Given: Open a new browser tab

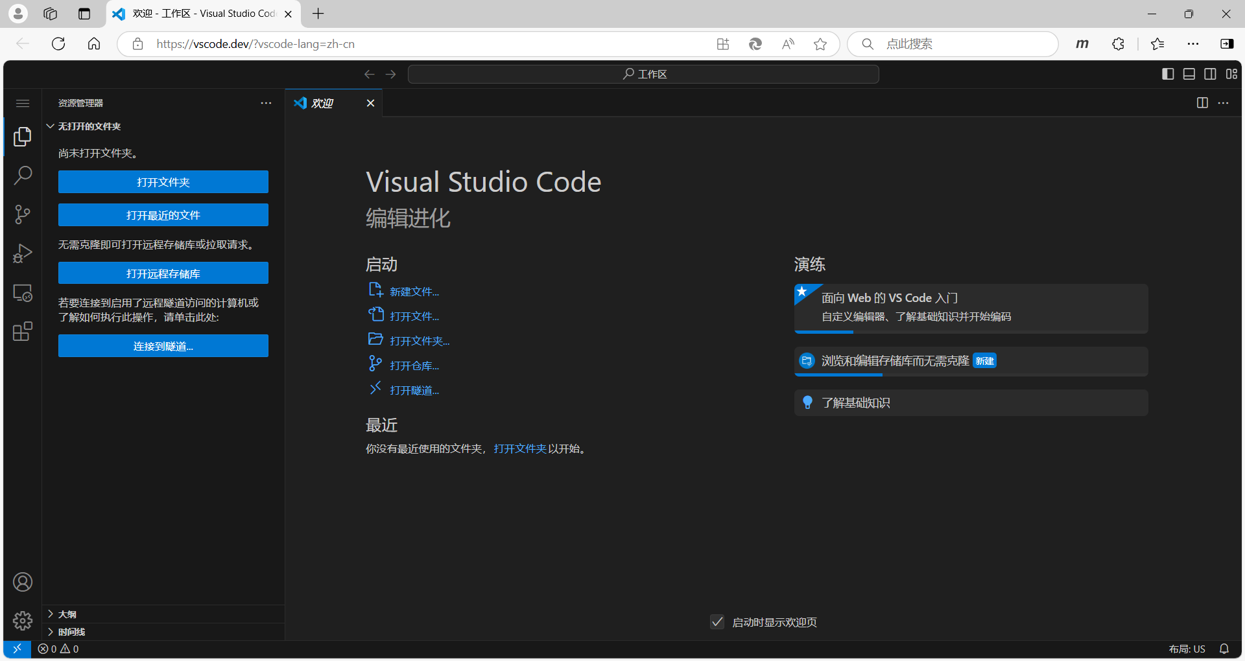Looking at the screenshot, I should point(318,14).
